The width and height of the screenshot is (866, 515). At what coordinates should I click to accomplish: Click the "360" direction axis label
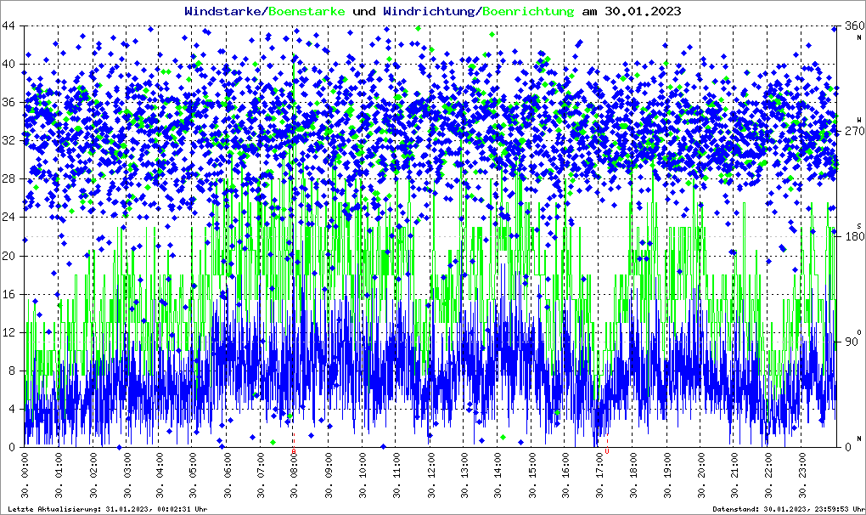click(854, 25)
